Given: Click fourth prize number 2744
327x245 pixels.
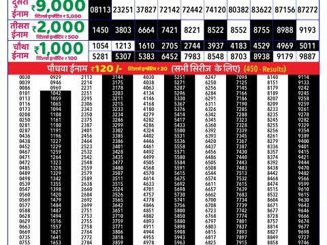Looking at the screenshot, I should pos(192,46).
